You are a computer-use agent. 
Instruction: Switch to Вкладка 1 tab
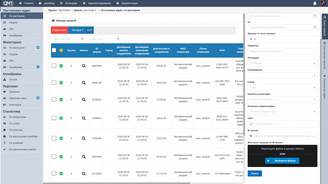pyautogui.click(x=78, y=30)
